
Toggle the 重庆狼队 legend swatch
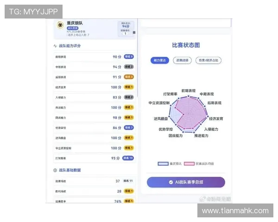[163, 164]
